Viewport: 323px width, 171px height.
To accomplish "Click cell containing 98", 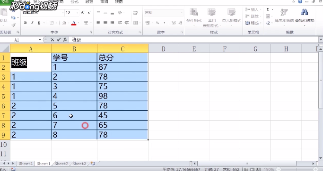I will click(x=122, y=96).
